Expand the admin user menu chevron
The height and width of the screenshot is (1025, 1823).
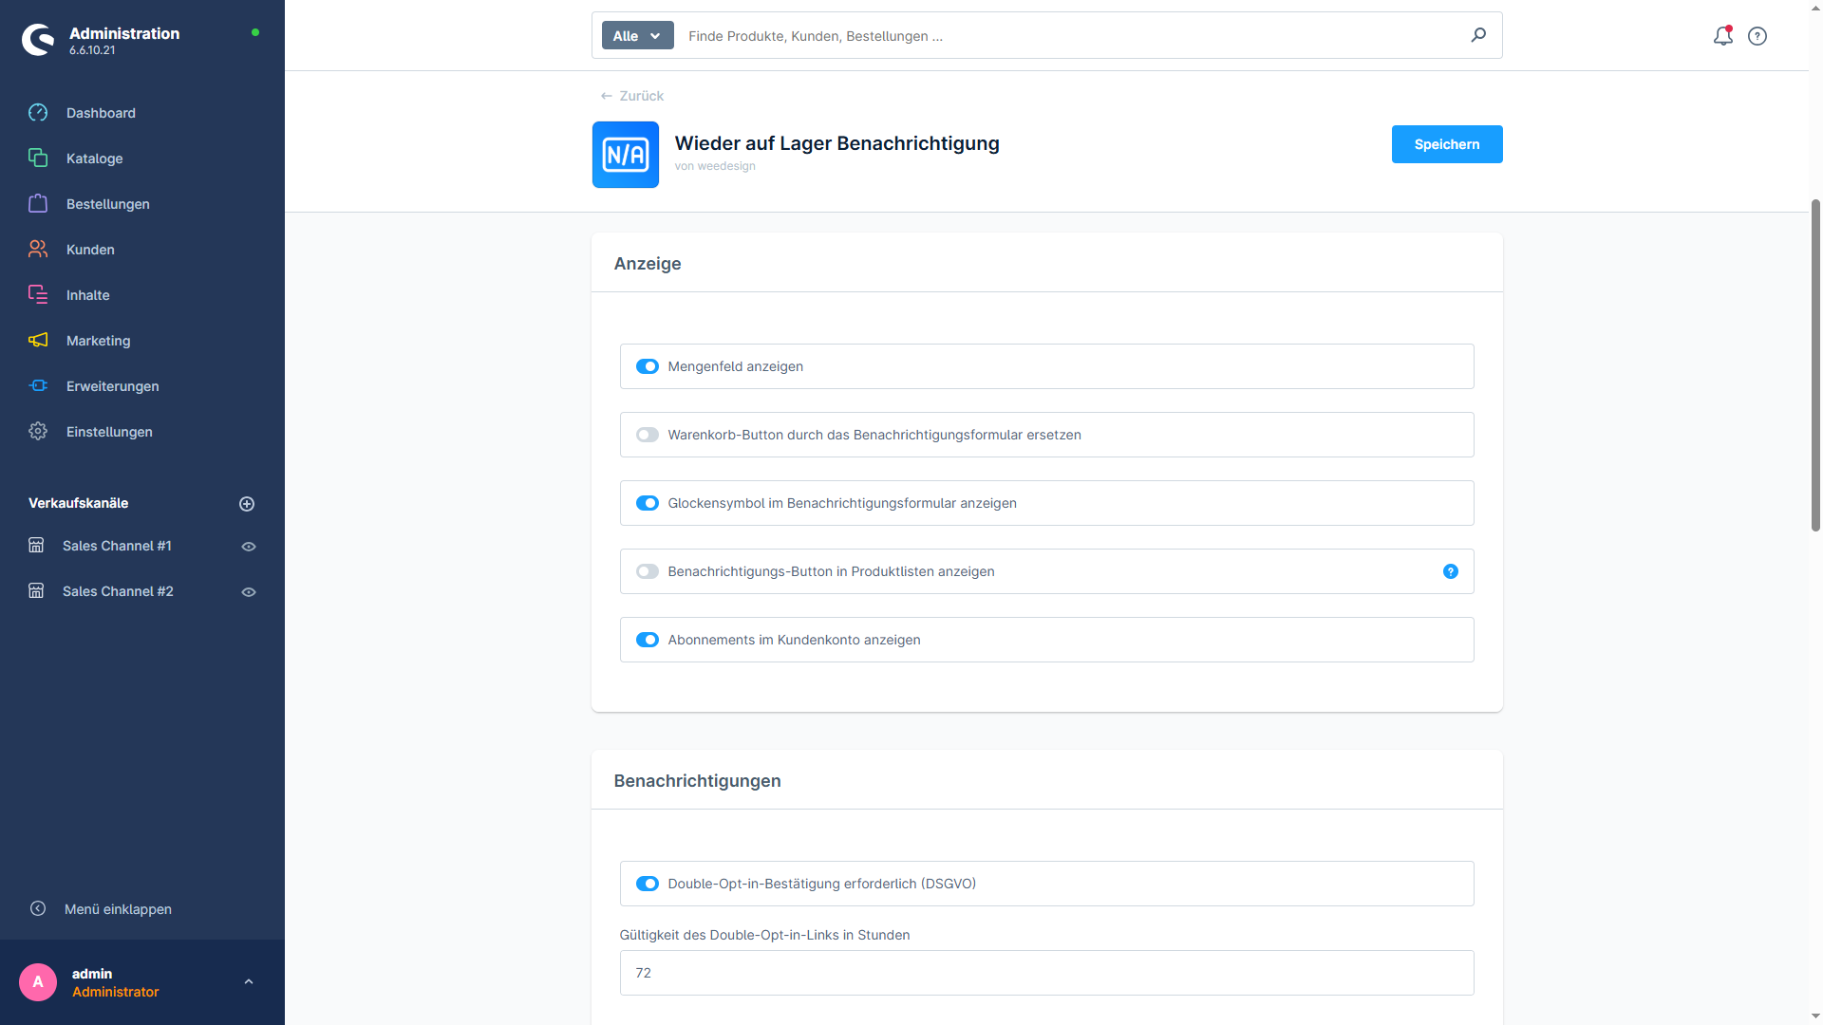tap(249, 982)
